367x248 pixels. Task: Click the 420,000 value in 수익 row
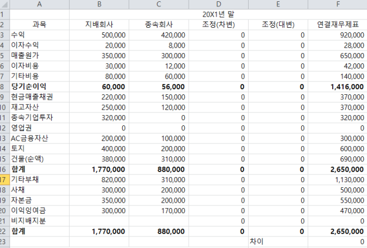[x=159, y=35]
